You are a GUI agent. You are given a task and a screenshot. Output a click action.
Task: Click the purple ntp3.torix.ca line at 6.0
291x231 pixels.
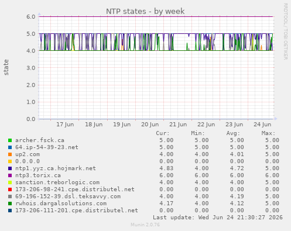coord(156,16)
